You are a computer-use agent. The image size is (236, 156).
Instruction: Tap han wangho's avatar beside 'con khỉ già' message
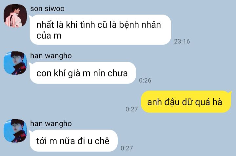tap(15, 63)
